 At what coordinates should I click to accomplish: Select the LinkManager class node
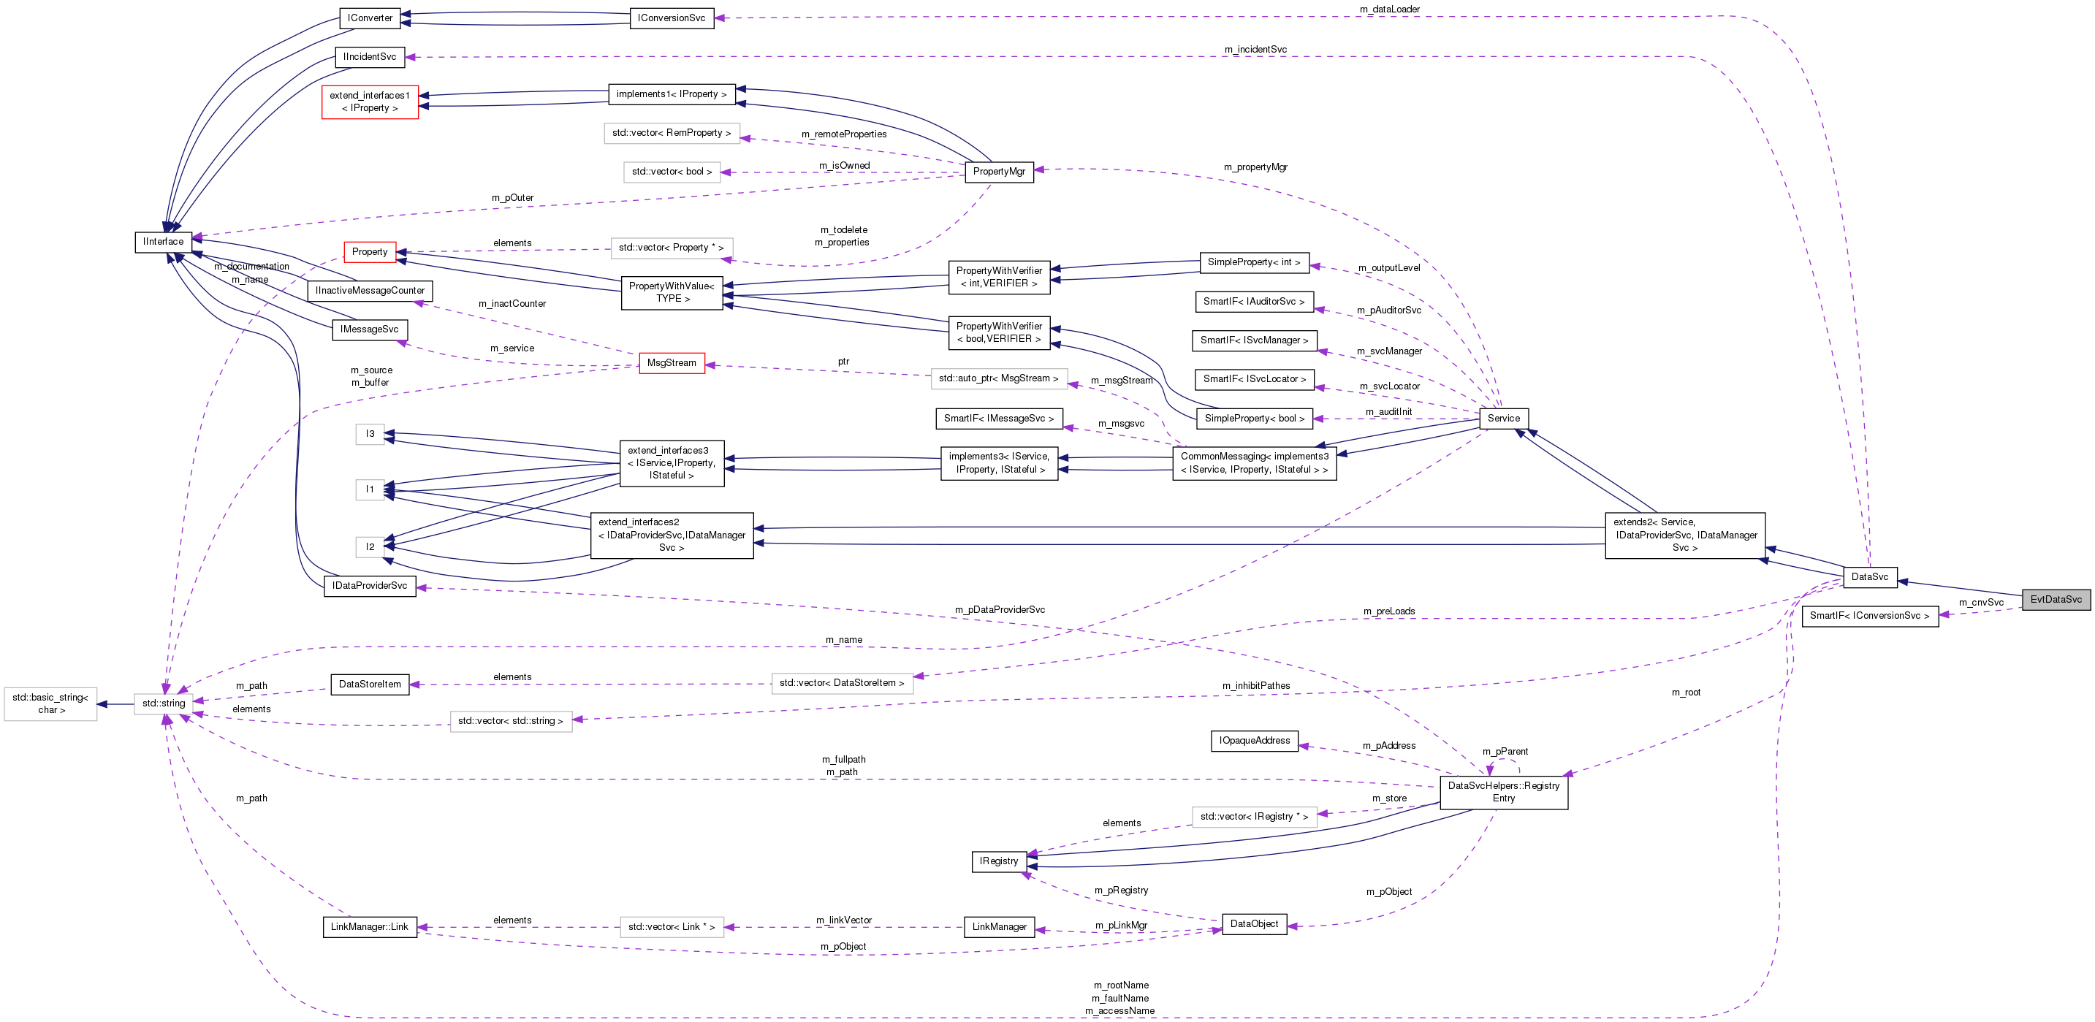pos(1000,927)
